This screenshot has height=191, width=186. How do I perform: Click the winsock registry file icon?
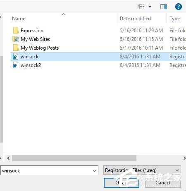(x=15, y=57)
